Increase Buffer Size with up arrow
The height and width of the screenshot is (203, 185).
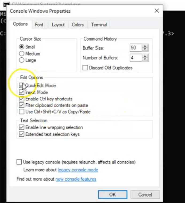[x=145, y=46]
